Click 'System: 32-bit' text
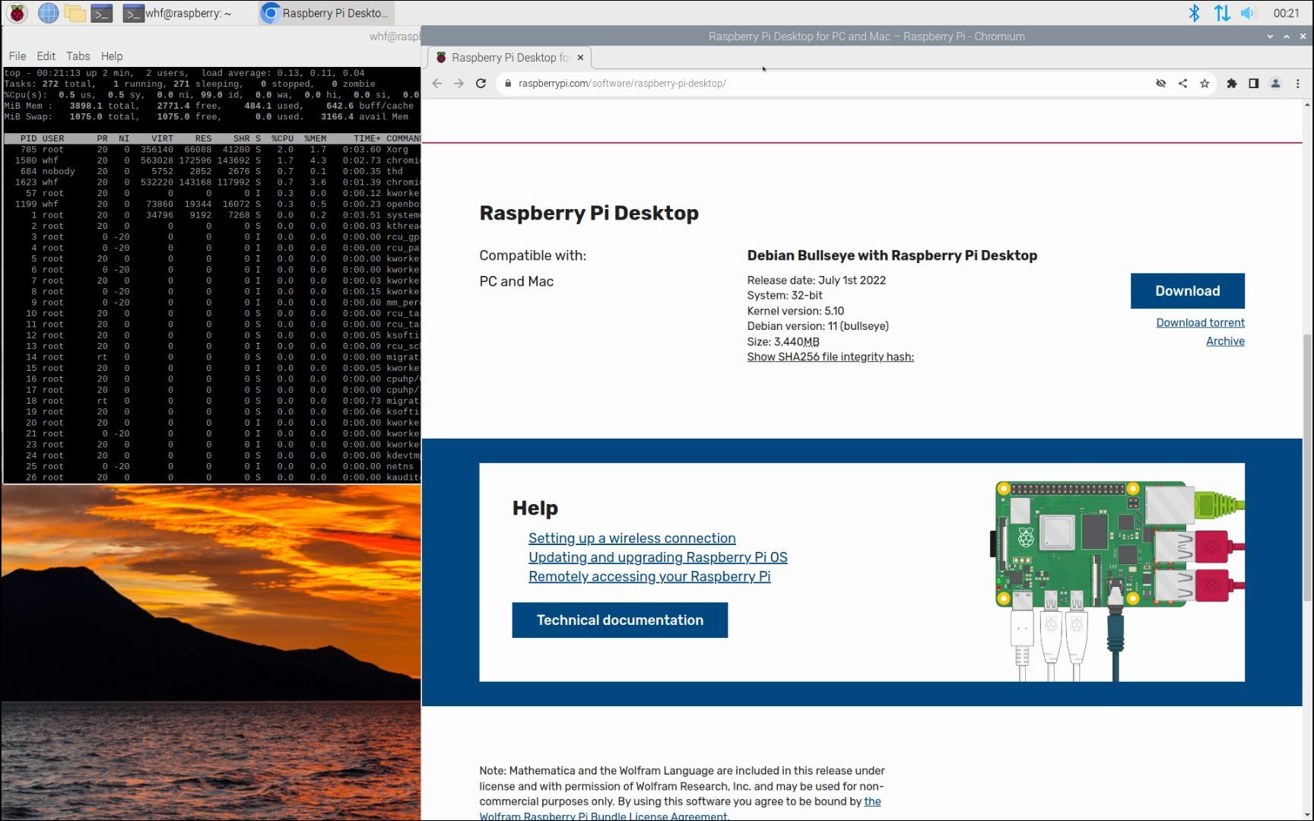Image resolution: width=1314 pixels, height=821 pixels. (785, 296)
